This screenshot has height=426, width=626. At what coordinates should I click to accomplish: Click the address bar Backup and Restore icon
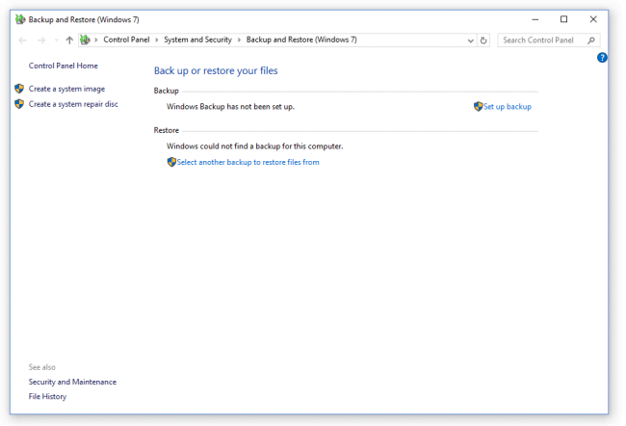tap(85, 40)
